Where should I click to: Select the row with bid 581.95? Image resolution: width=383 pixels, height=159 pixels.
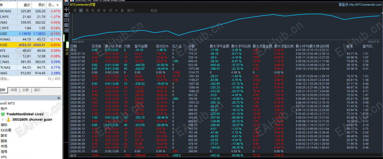click(31, 62)
